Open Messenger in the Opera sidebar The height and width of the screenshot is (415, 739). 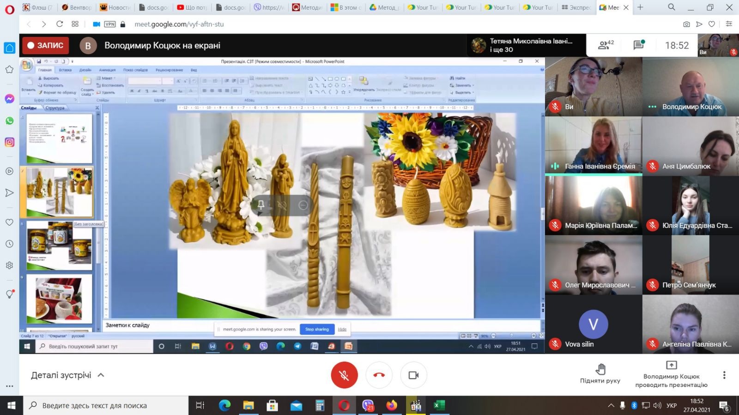click(9, 99)
